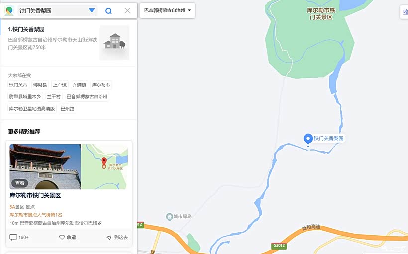Open the 巴音郭楞蒙古自治州 region dropdown
Image resolution: width=408 pixels, height=254 pixels.
[x=167, y=10]
